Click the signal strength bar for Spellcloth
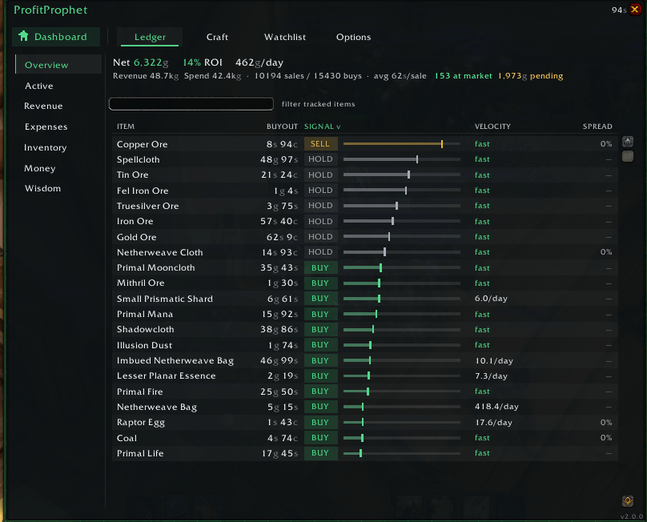 401,159
